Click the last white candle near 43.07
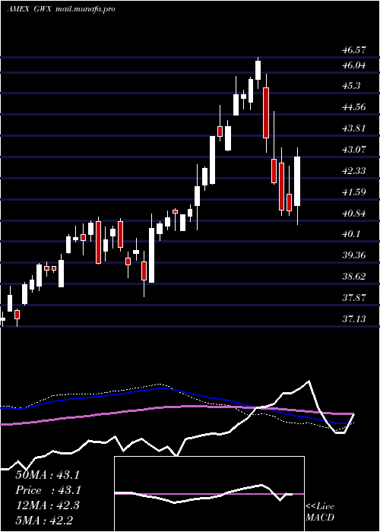Viewport: 380px width, 532px height. pos(297,181)
